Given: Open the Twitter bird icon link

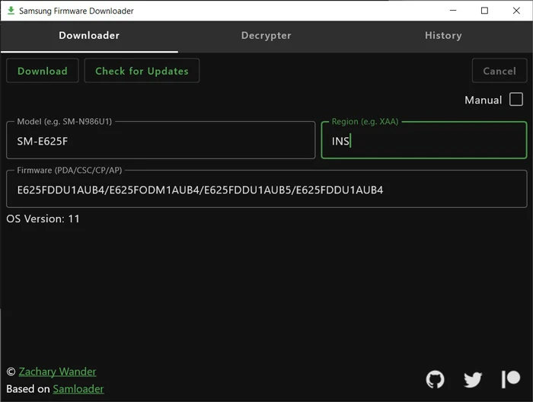Looking at the screenshot, I should click(473, 379).
